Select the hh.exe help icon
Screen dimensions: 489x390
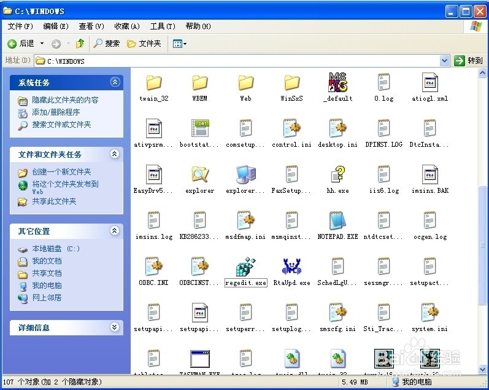(337, 174)
